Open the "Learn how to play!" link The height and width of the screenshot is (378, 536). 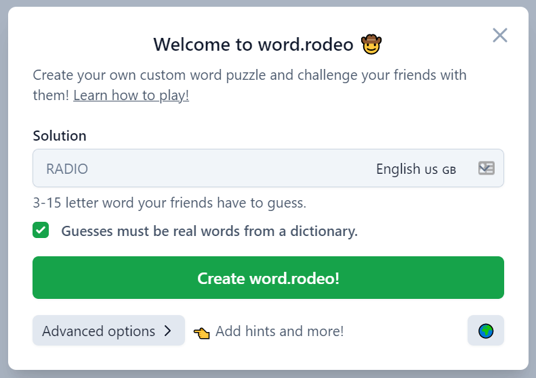tap(131, 95)
